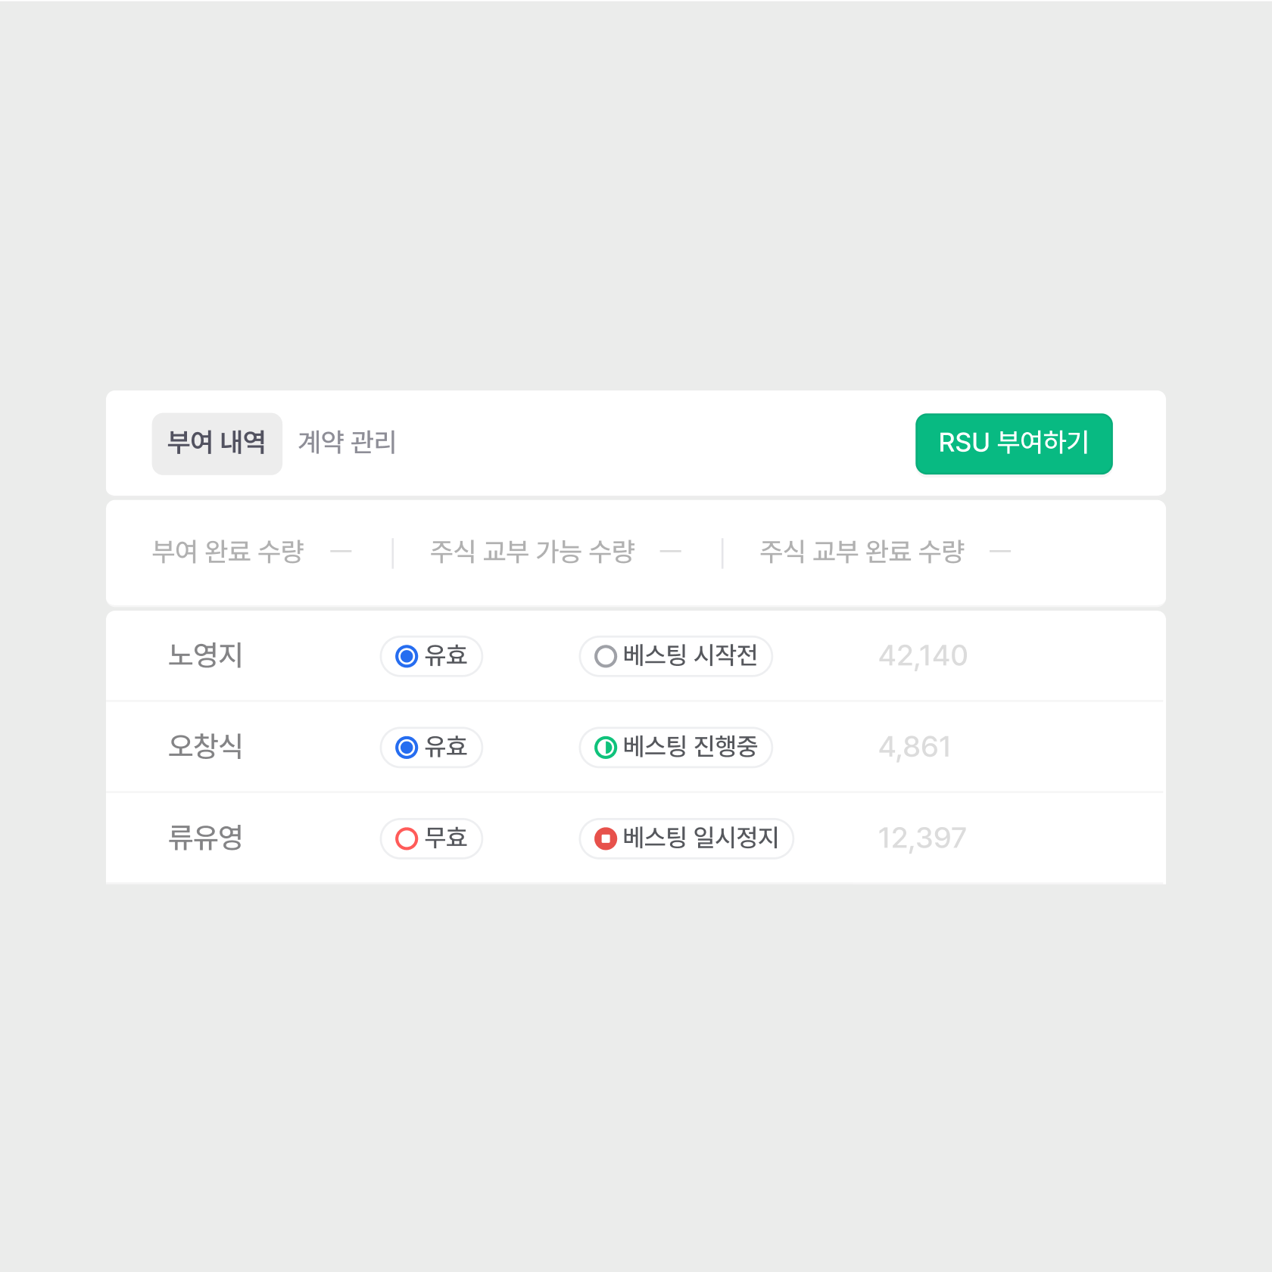Select the quantity 42,140 in 노영지's row

click(922, 657)
